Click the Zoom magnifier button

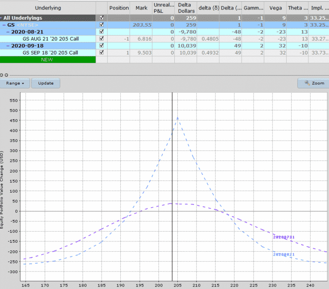coord(314,83)
